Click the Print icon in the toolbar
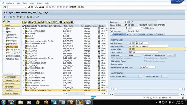The image size is (187, 105). [47, 7]
